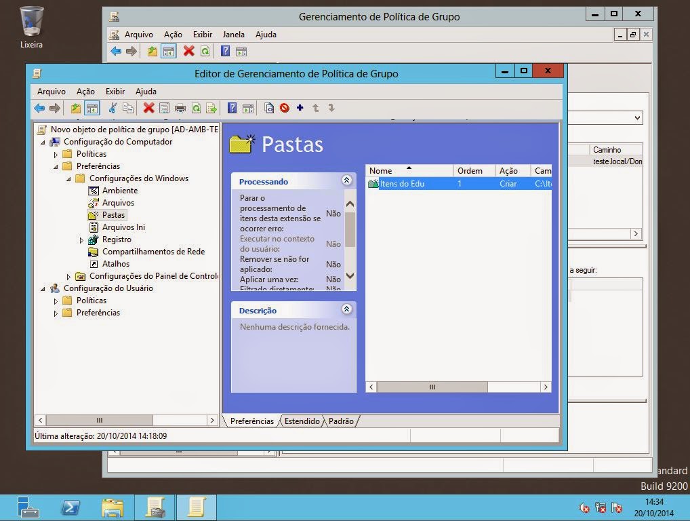Click the Forward navigation arrow
690x521 pixels.
click(x=54, y=108)
